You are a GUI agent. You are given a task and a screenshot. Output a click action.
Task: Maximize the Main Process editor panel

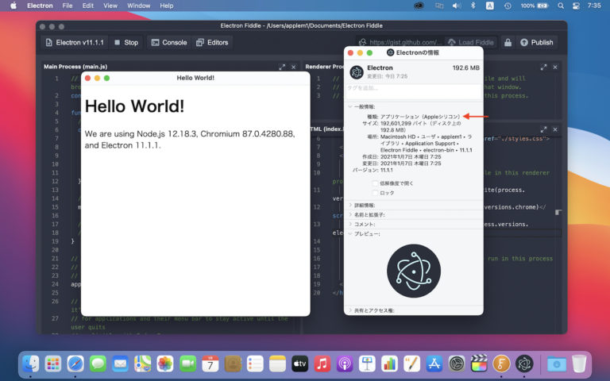coord(282,67)
